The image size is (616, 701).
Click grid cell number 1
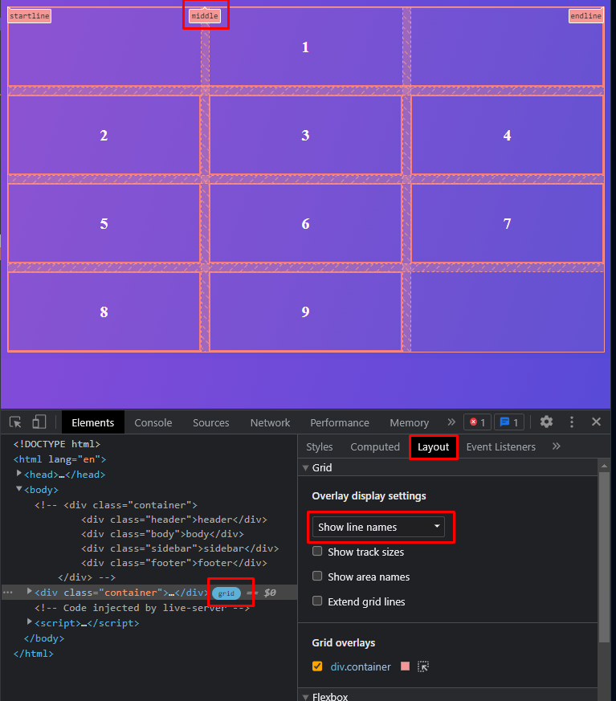(305, 47)
